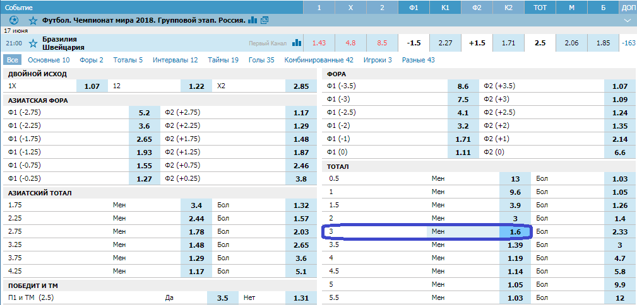Select total 3 under at 1.6
637x305 pixels.
(515, 232)
